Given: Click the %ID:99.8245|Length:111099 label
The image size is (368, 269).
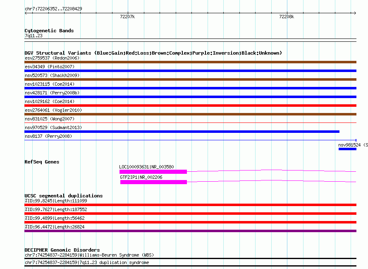Looking at the screenshot, I should pyautogui.click(x=56, y=201).
